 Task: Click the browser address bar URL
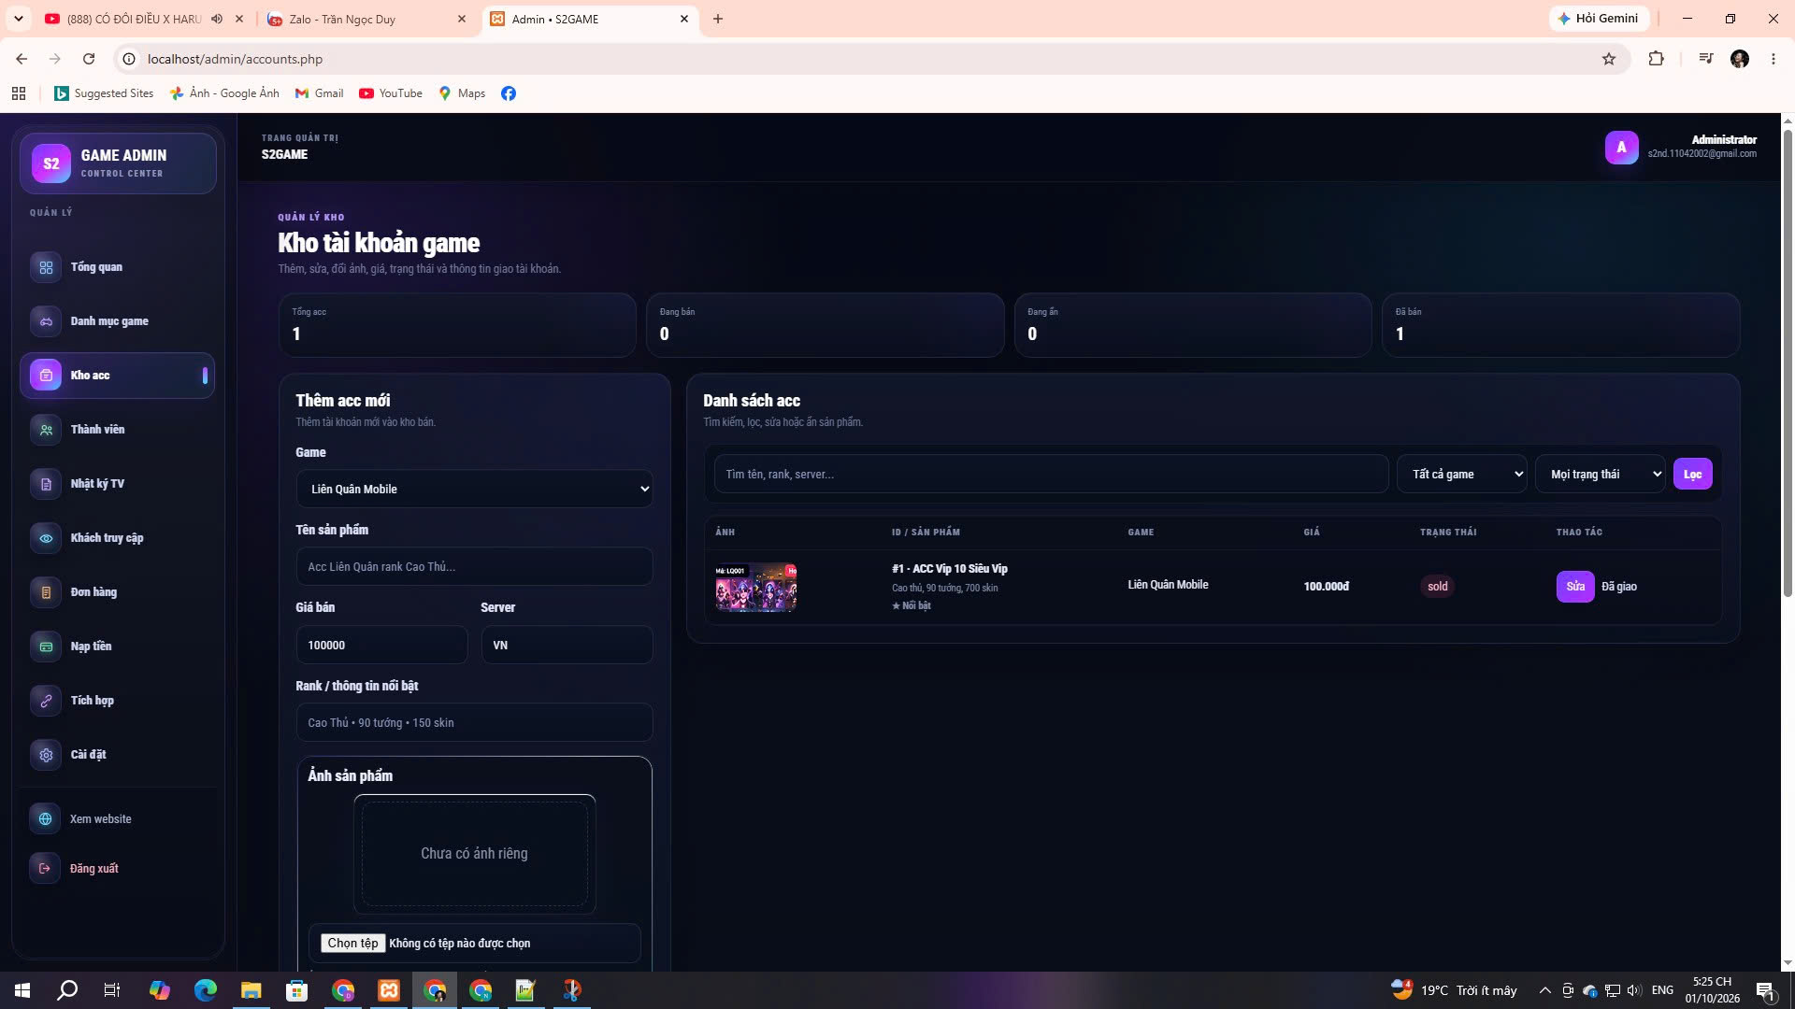pyautogui.click(x=235, y=59)
